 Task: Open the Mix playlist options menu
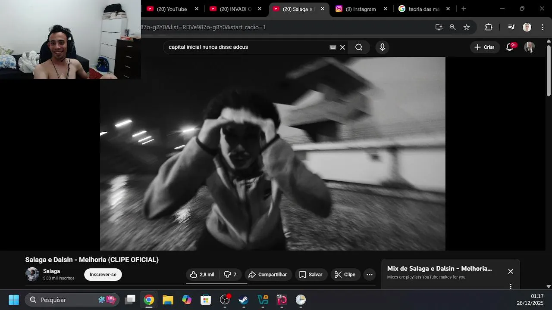[x=511, y=286]
